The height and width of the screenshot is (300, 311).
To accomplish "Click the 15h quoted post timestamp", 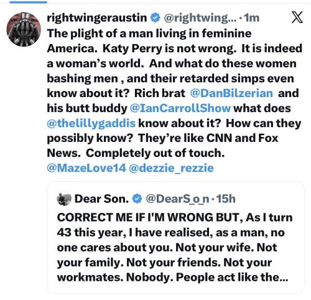I will click(226, 199).
